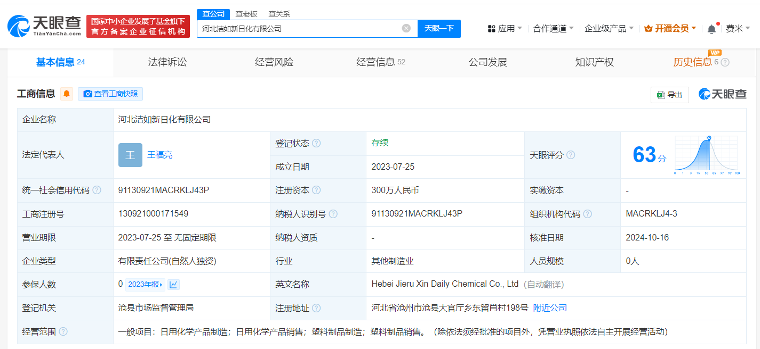Click the notification bell in header
The image size is (760, 349).
[x=711, y=29]
